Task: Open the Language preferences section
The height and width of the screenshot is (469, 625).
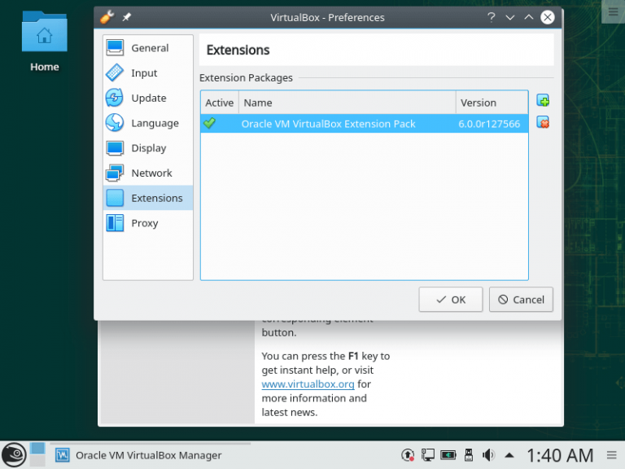Action: pyautogui.click(x=148, y=123)
